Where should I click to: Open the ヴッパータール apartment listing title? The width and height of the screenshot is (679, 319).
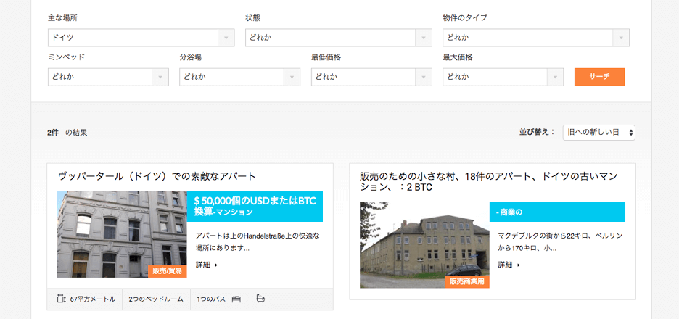pyautogui.click(x=157, y=176)
